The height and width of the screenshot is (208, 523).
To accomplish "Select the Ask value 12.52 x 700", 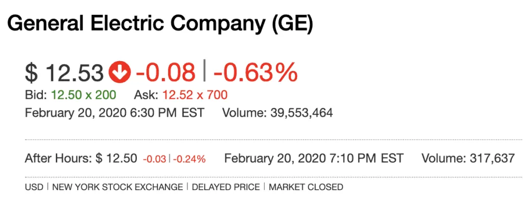I will [x=195, y=95].
